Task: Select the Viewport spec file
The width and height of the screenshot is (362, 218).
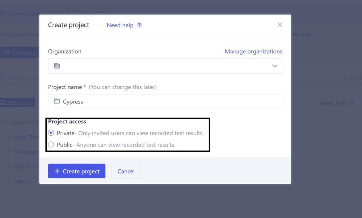Action: (25, 152)
